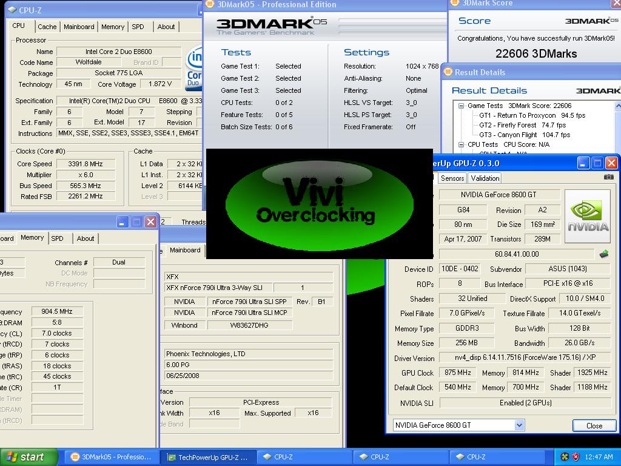Click the DRAM frequency value 904.5 MHz

(57, 311)
